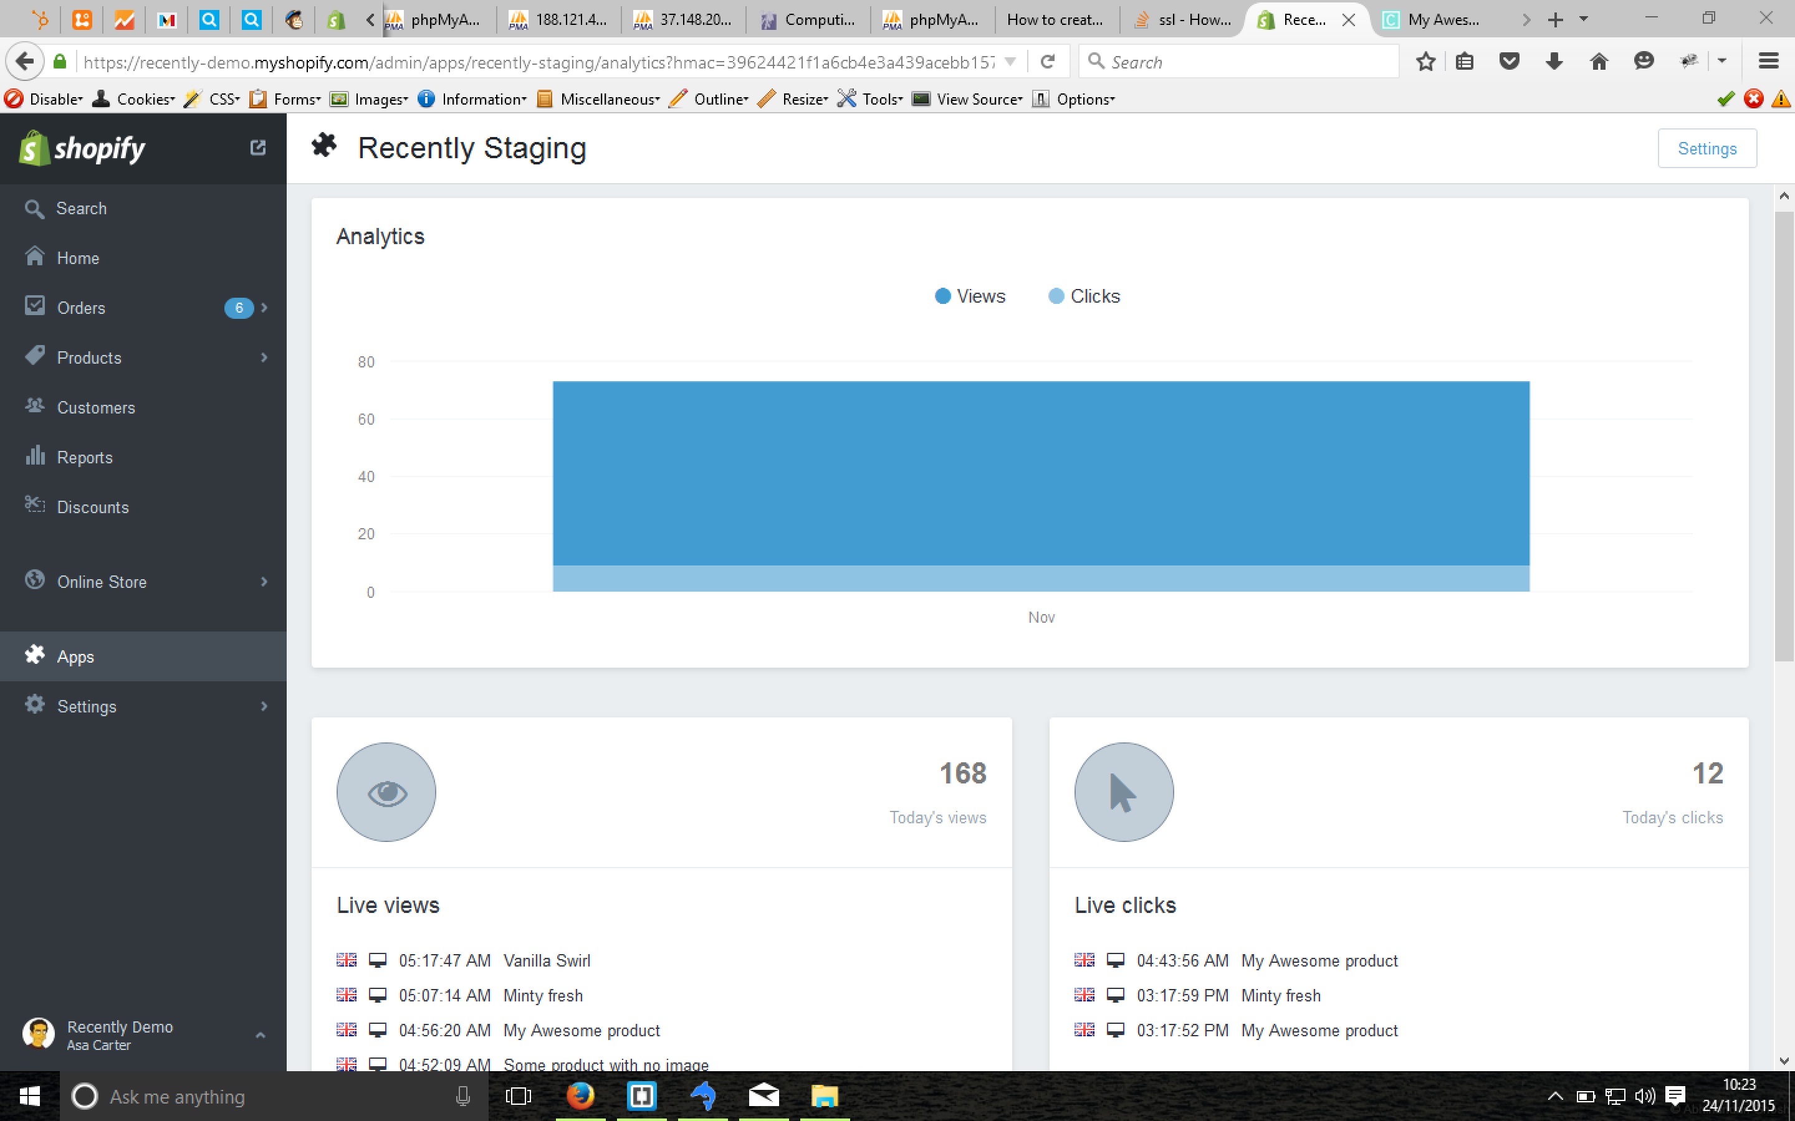Expand the Recently Demo account menu arrow
This screenshot has width=1795, height=1121.
[x=261, y=1034]
